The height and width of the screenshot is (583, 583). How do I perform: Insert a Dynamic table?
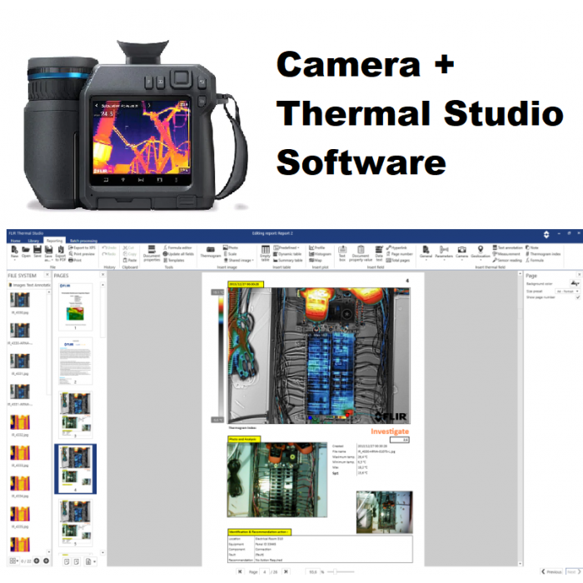pyautogui.click(x=287, y=254)
